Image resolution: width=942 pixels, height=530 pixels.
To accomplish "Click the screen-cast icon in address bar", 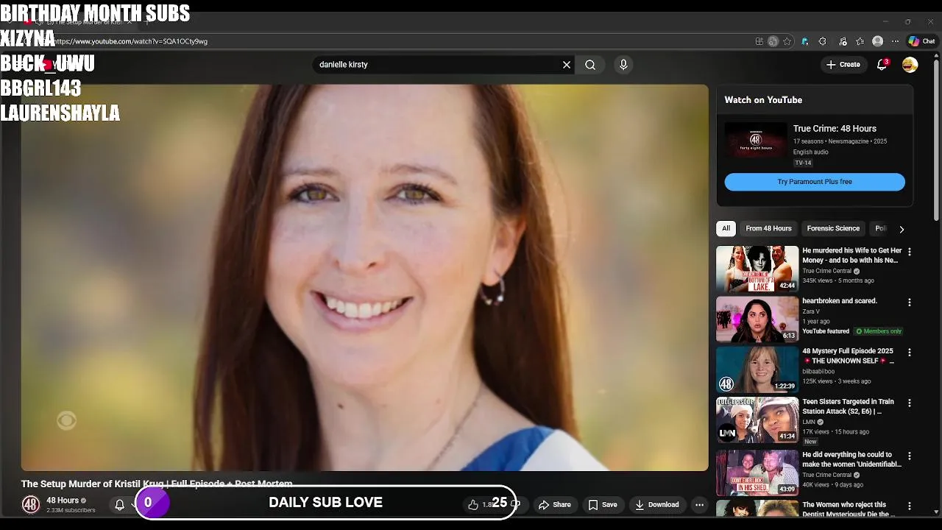I will click(773, 41).
